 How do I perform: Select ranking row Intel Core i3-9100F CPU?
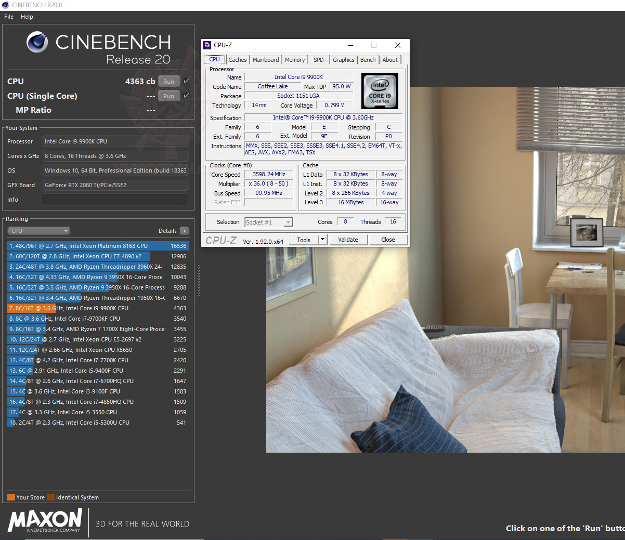coord(98,391)
